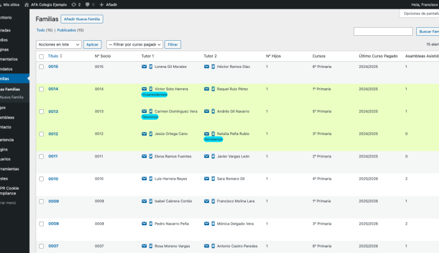Click the 'Vicepresidente/a' role badge
This screenshot has width=439, height=253.
pos(158,95)
